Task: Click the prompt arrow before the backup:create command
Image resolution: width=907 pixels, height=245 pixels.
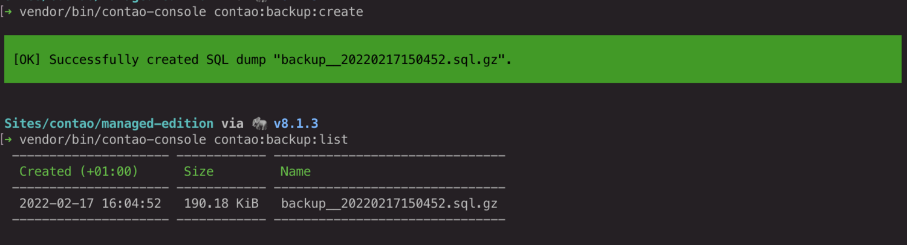Action: (7, 12)
